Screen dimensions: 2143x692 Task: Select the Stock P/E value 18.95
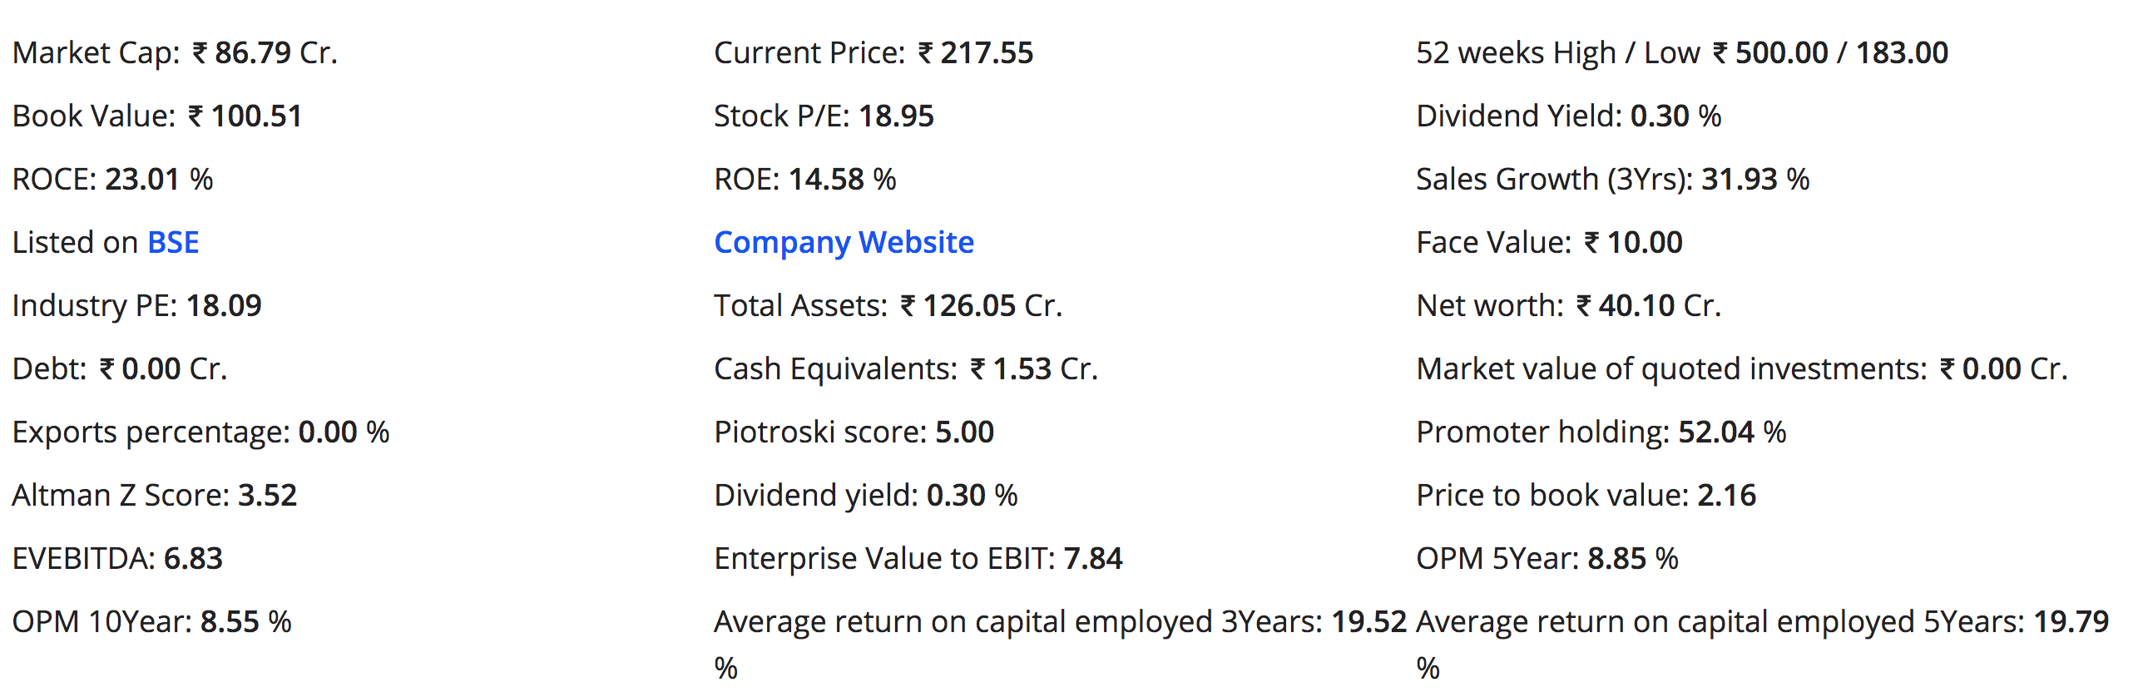tap(896, 116)
